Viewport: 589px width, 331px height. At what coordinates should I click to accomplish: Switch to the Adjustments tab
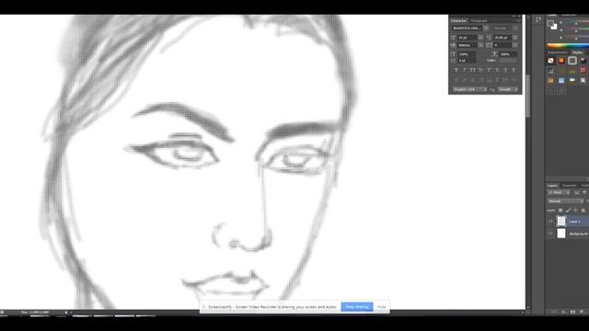[x=558, y=52]
